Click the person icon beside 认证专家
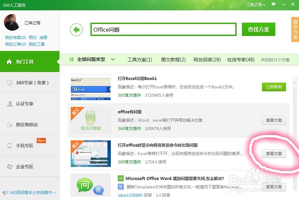Viewport: 299px width, 200px height. [10, 104]
